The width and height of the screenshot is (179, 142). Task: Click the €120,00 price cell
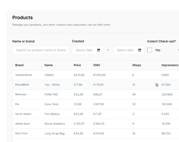coord(79,124)
